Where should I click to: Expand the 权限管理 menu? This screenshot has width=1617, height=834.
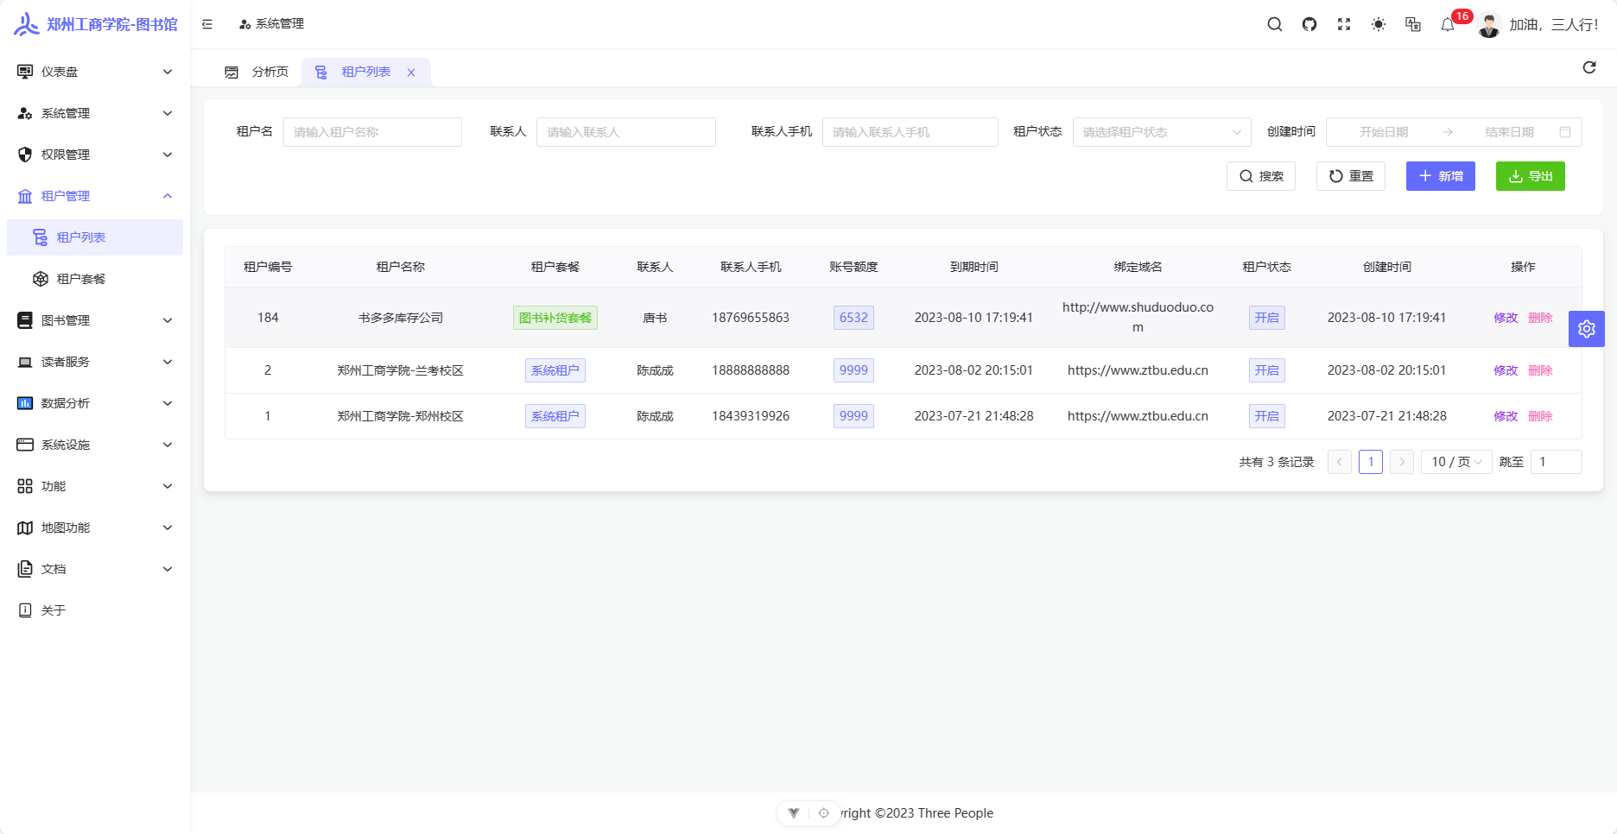pos(95,155)
